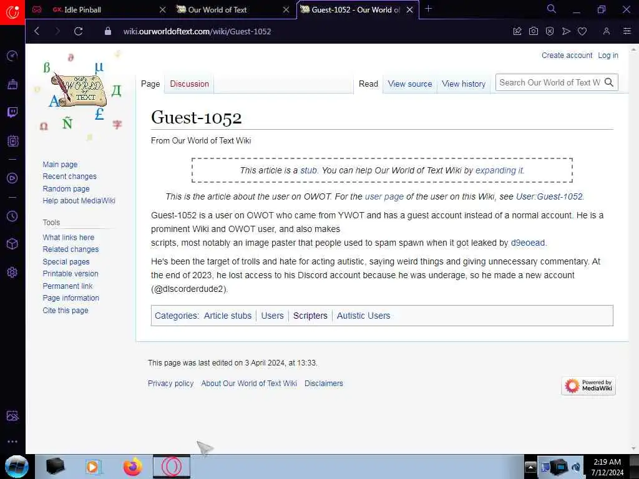This screenshot has width=639, height=479.
Task: Launch Firefox from the taskbar
Action: point(133,467)
